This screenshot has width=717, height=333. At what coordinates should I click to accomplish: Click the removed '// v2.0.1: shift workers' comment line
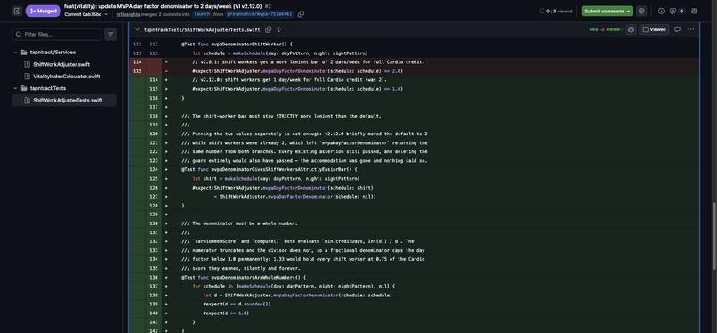click(309, 62)
